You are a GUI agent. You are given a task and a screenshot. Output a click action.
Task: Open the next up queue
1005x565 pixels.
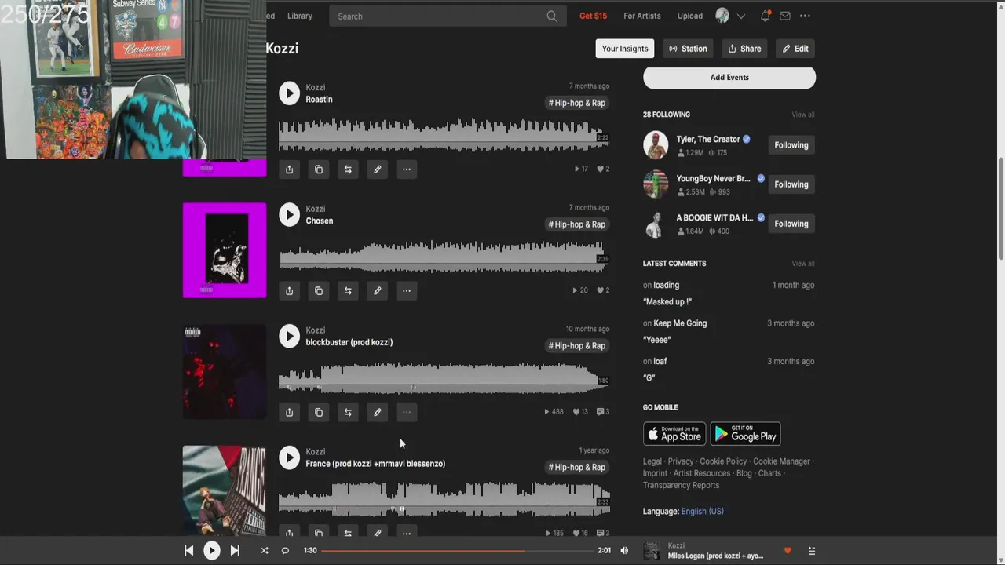coord(812,551)
